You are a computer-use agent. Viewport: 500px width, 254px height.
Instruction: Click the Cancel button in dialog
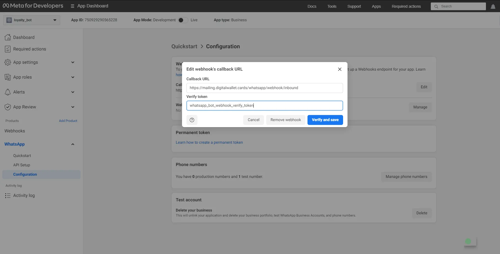pos(253,120)
